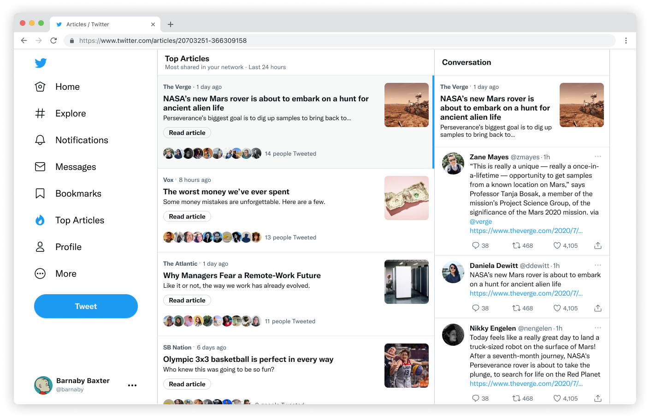Click the Top Articles flame icon
This screenshot has width=650, height=419.
click(40, 220)
